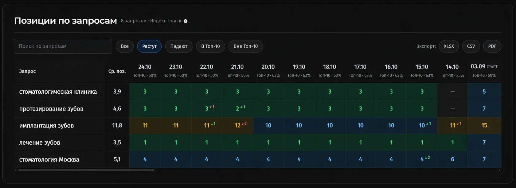
Task: Click average position value 3,9
Action: tap(117, 92)
